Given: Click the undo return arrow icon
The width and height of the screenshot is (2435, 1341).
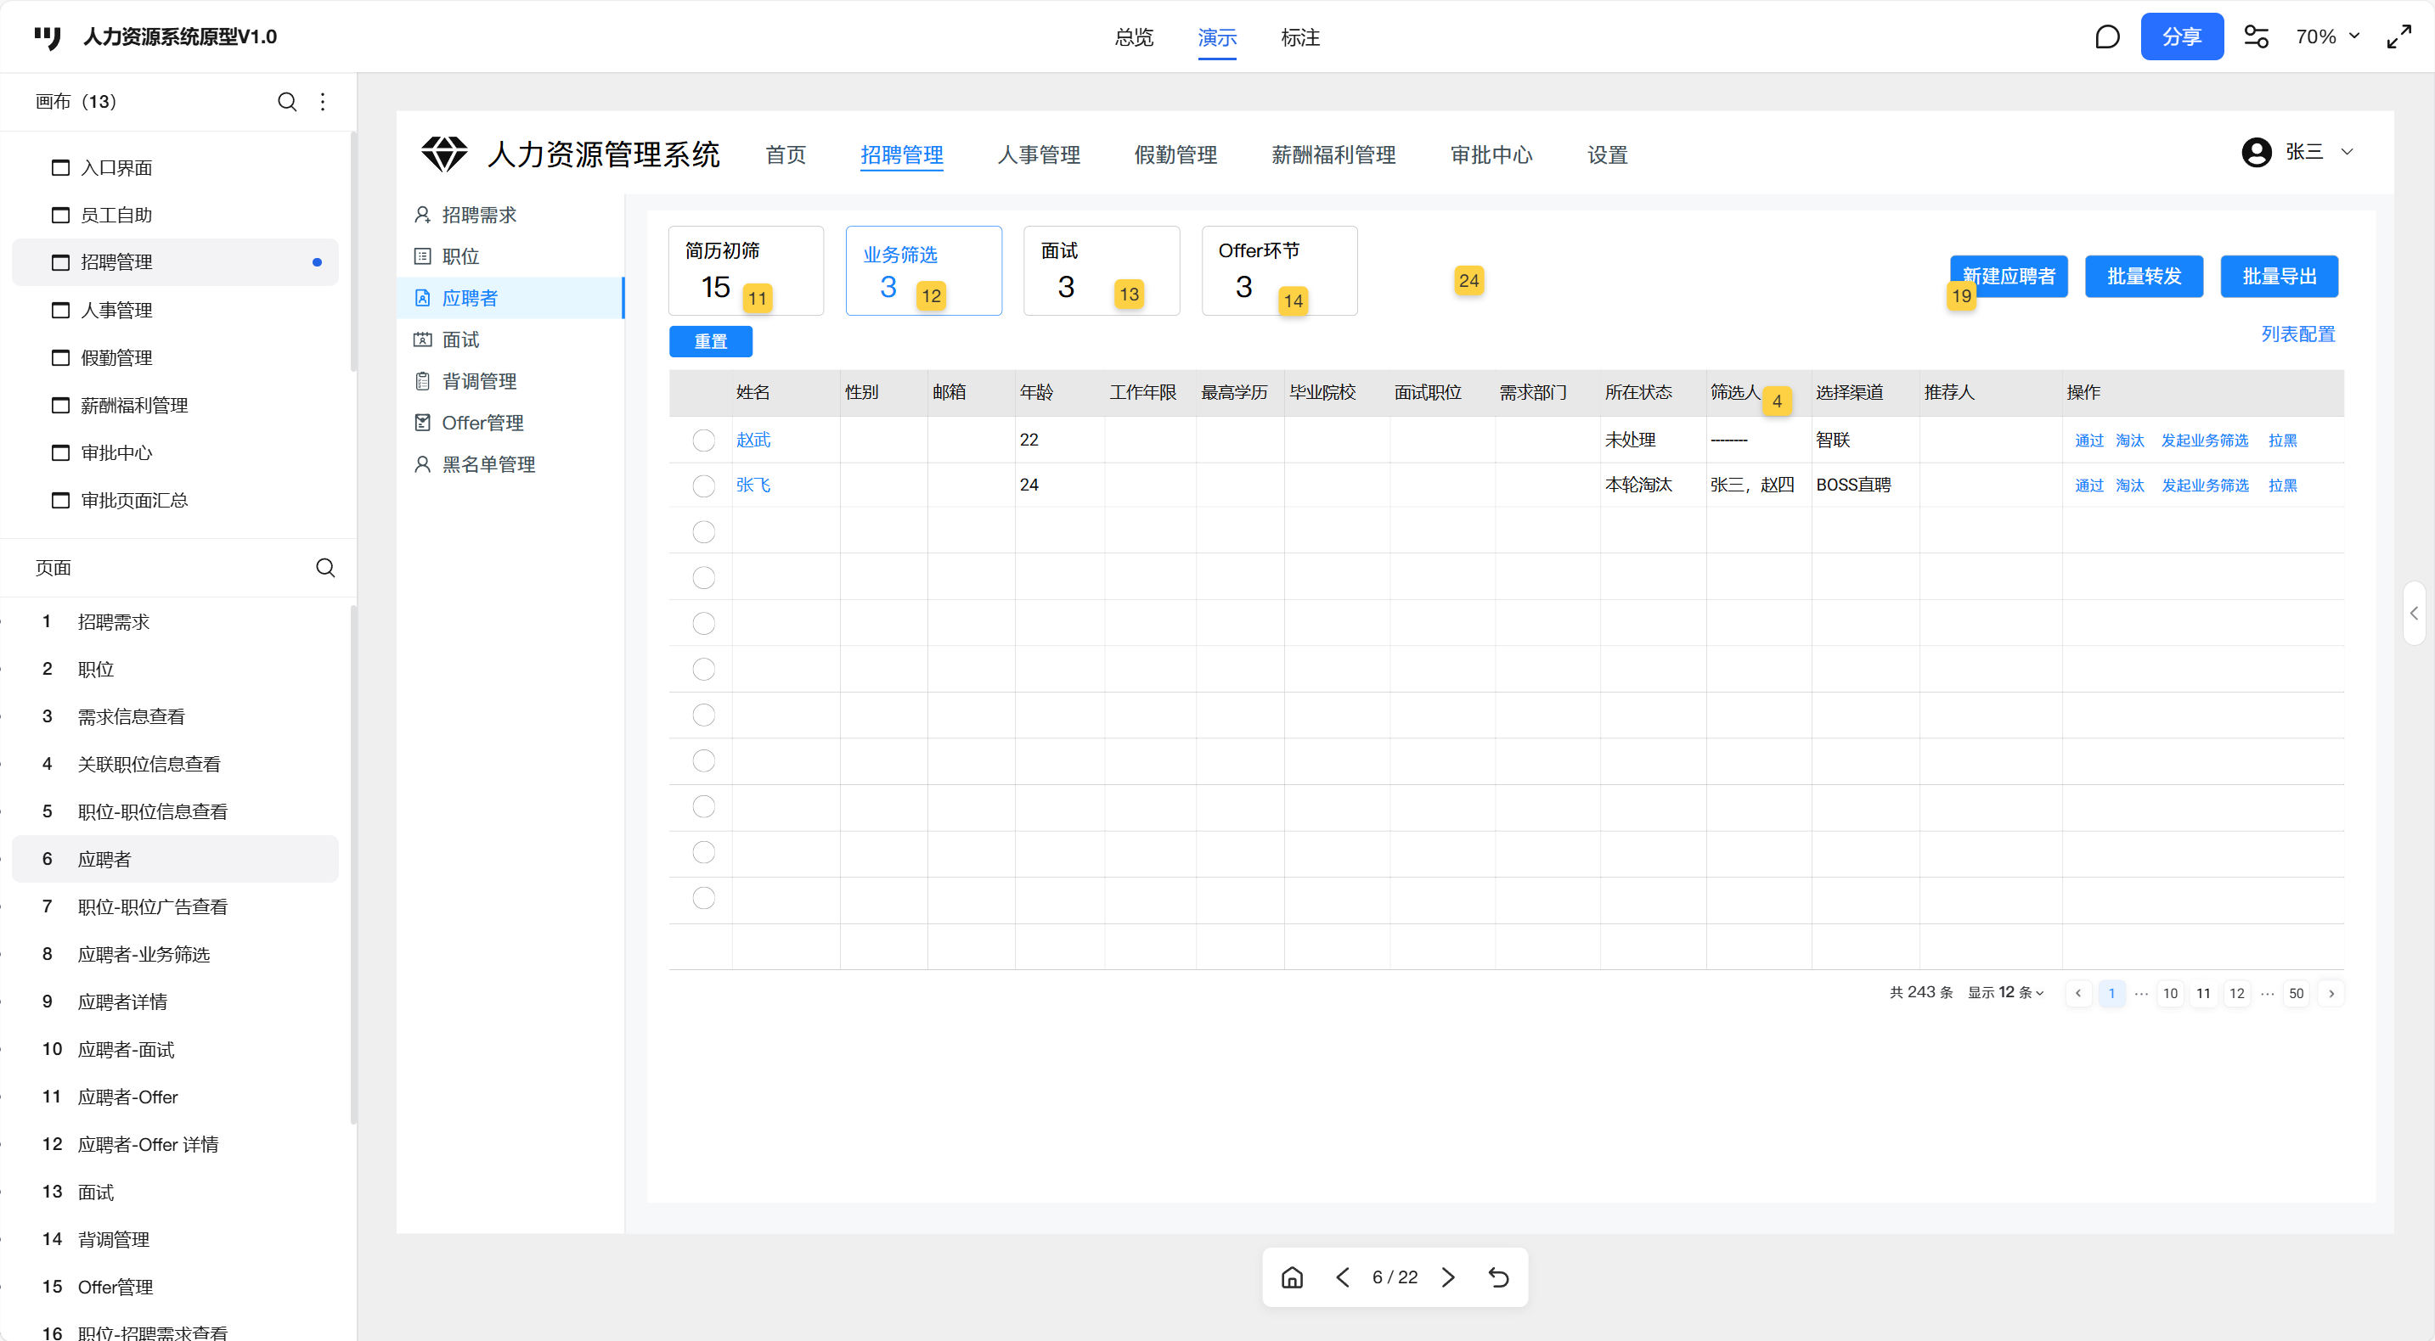Looking at the screenshot, I should pos(1498,1276).
